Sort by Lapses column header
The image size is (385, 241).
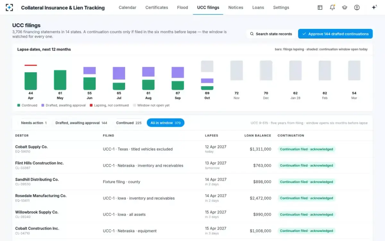pyautogui.click(x=211, y=136)
